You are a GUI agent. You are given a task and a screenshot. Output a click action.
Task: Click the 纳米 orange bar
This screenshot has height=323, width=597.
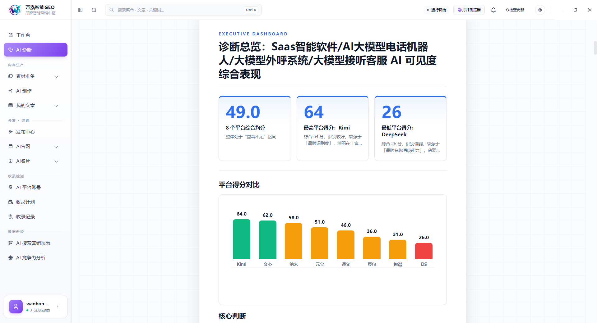(x=294, y=241)
